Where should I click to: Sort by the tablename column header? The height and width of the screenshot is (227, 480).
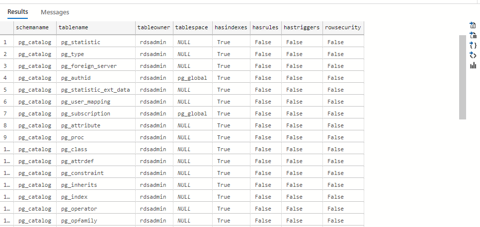[x=73, y=28]
